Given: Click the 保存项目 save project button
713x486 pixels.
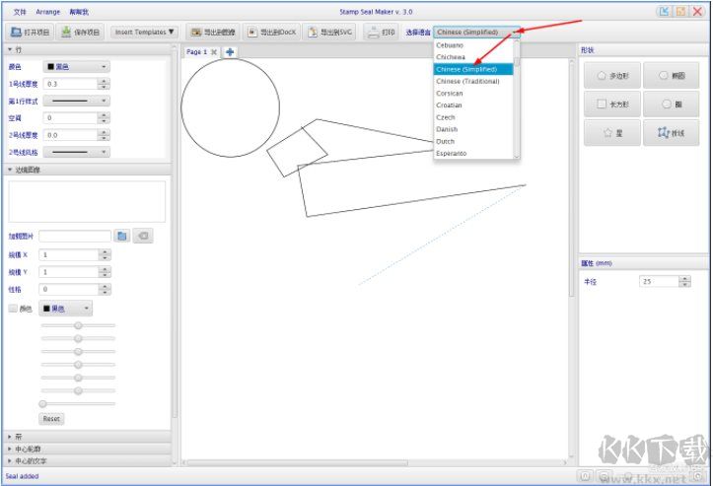Looking at the screenshot, I should pyautogui.click(x=81, y=33).
